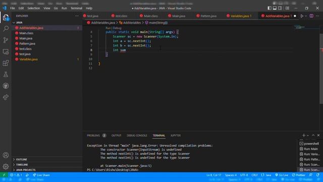
Task: Expand the Timeline section
Action: [x=22, y=165]
